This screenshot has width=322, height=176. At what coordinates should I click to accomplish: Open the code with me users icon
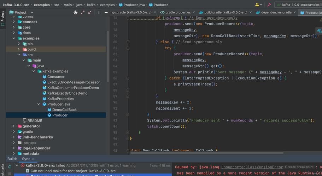tap(258, 5)
